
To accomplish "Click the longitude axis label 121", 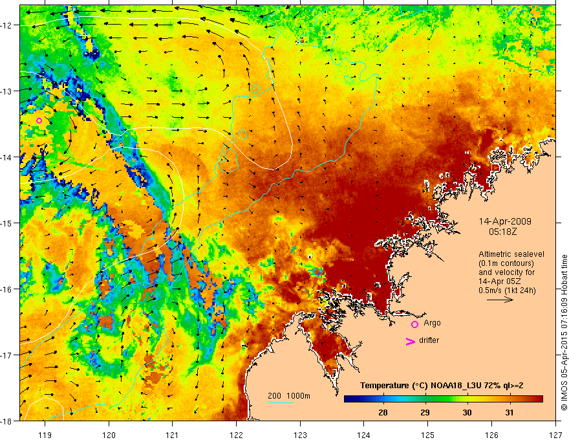I will pos(173,435).
